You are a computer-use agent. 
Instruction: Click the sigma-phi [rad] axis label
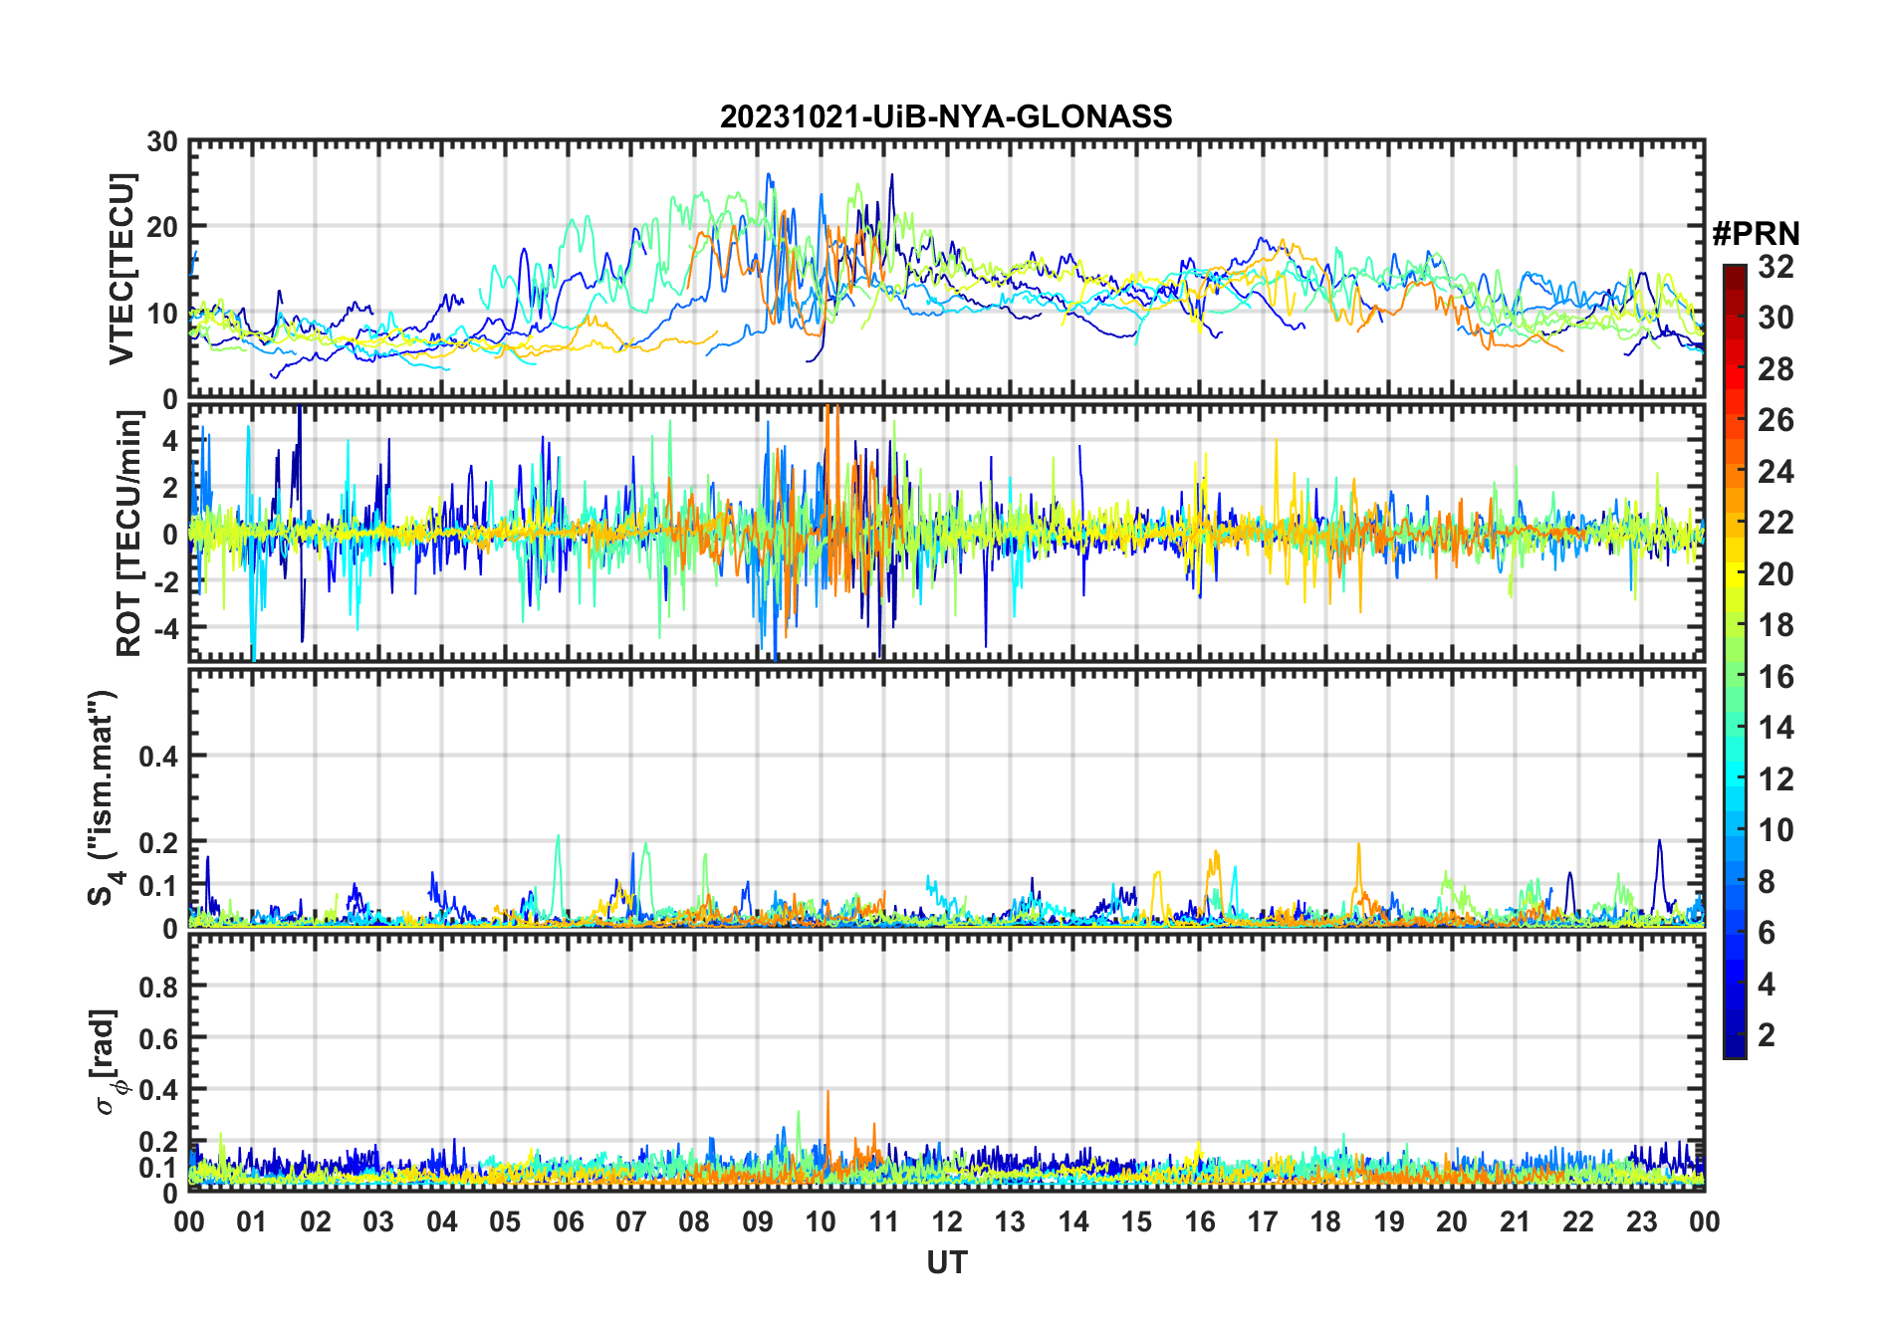[106, 1061]
